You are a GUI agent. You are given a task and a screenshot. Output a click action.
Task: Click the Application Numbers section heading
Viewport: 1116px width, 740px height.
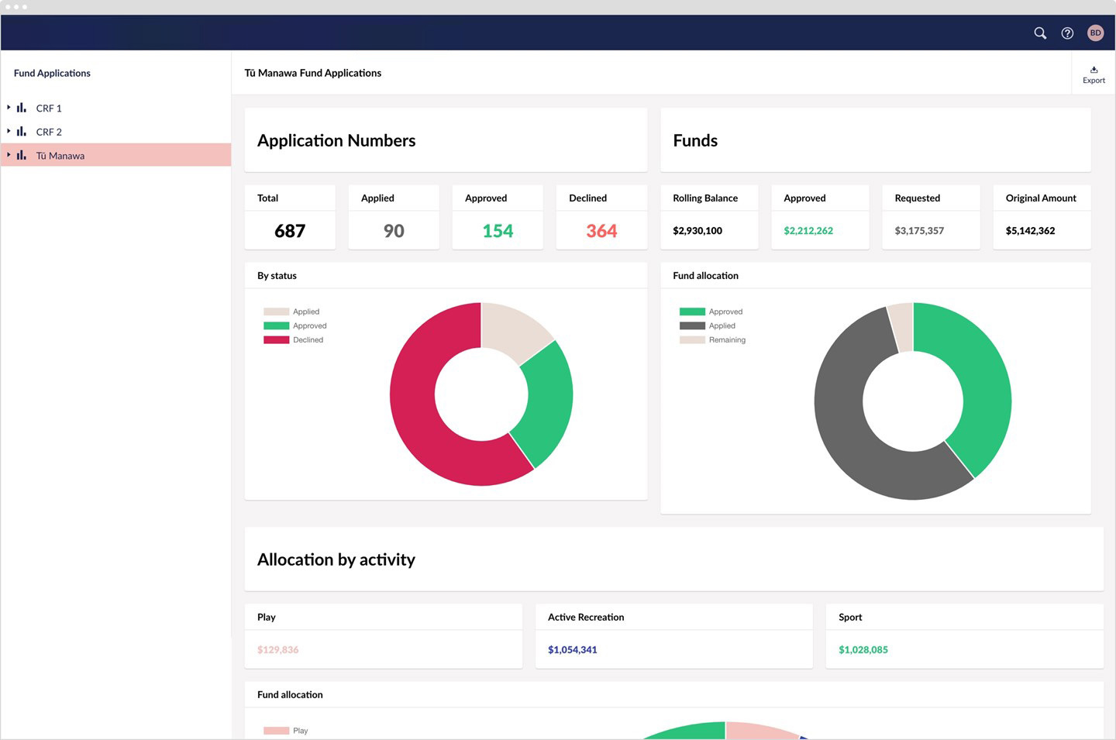[x=336, y=140]
